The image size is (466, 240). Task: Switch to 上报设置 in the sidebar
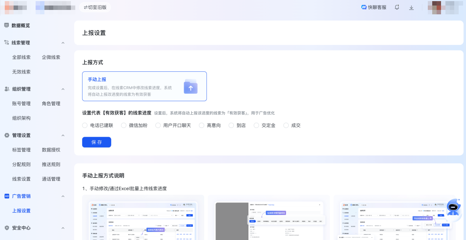(21, 211)
